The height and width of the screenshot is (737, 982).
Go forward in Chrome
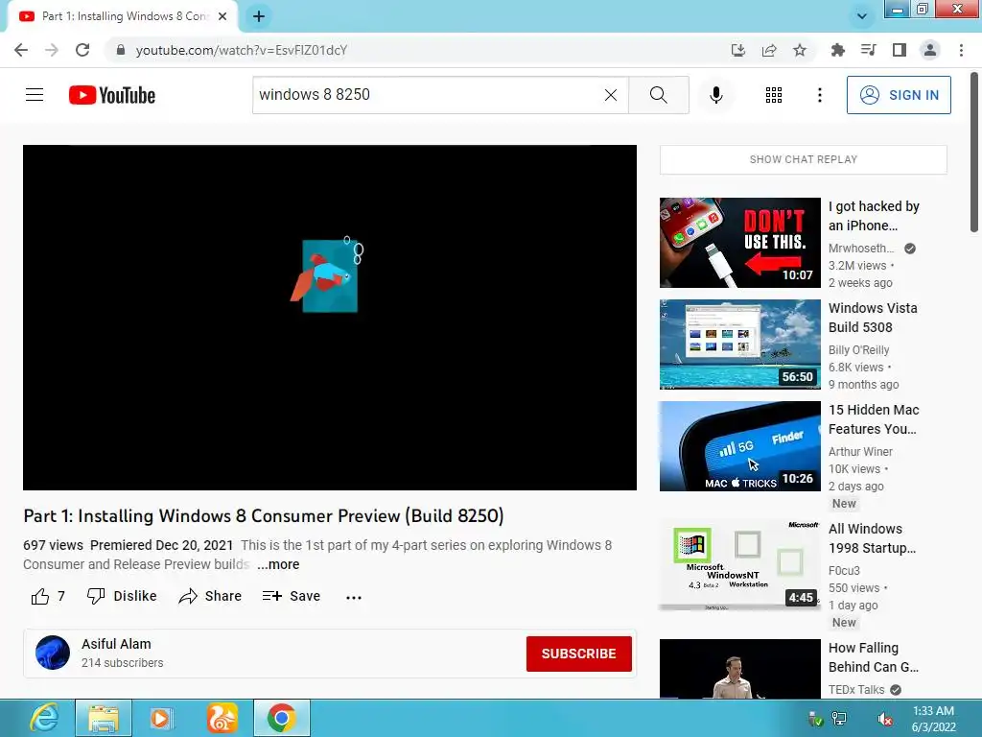(x=52, y=50)
